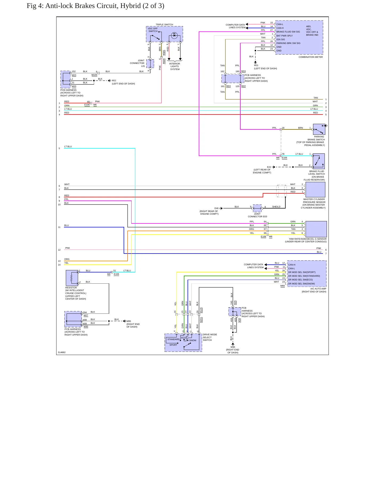Click the brake fluid level switch symbol
Screen dimensions: 385x498
point(319,161)
